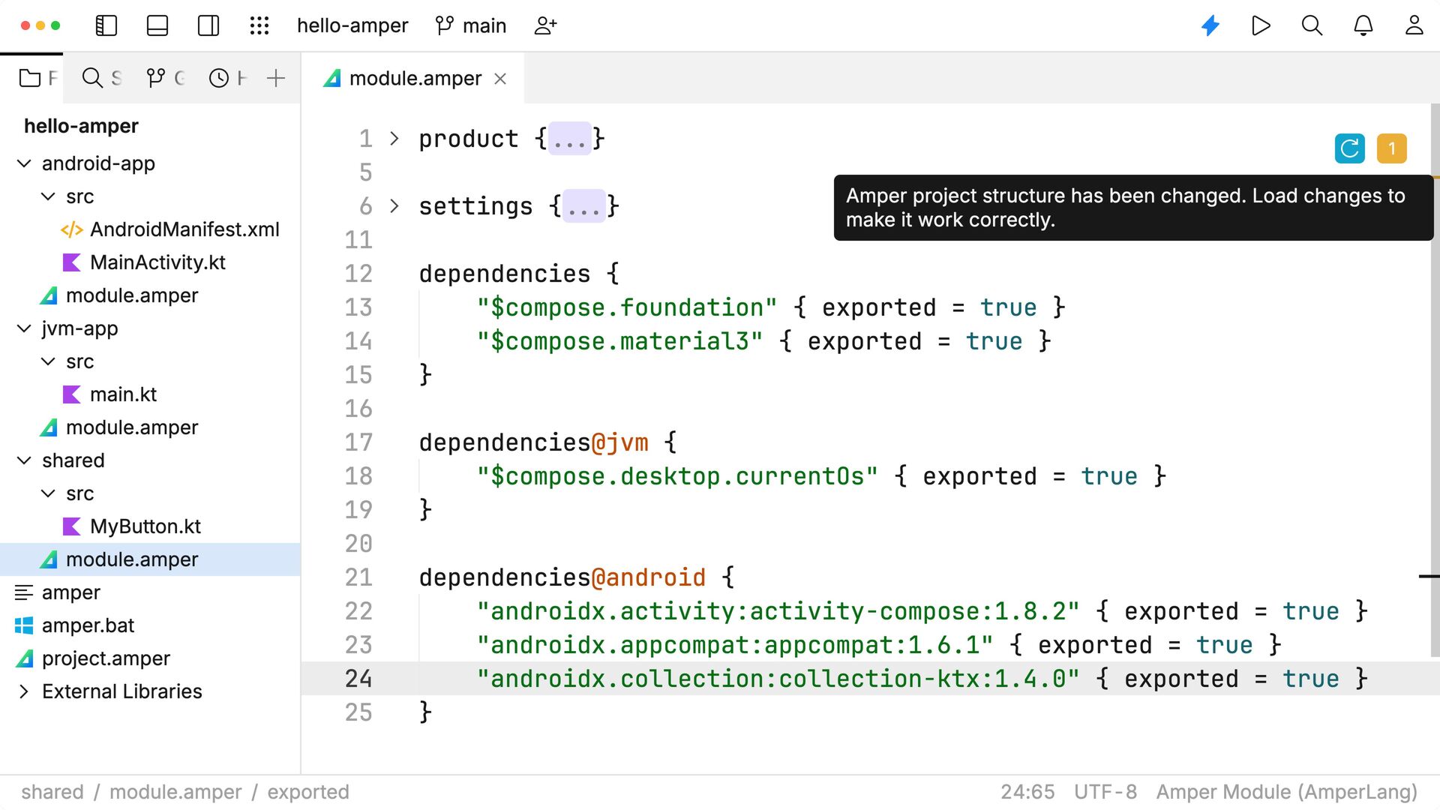Run the project with play button
This screenshot has height=810, width=1440.
point(1261,25)
